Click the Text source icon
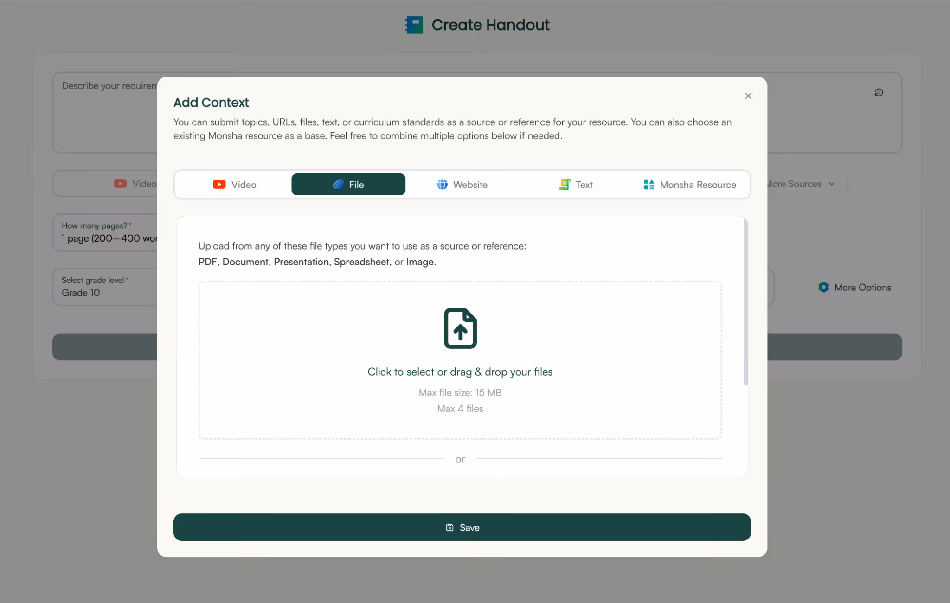This screenshot has height=603, width=950. point(564,184)
